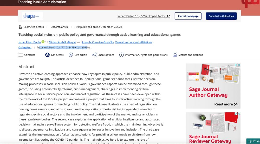This screenshot has width=260, height=144.
Task: Click the DOI URL text
Action: (64, 48)
